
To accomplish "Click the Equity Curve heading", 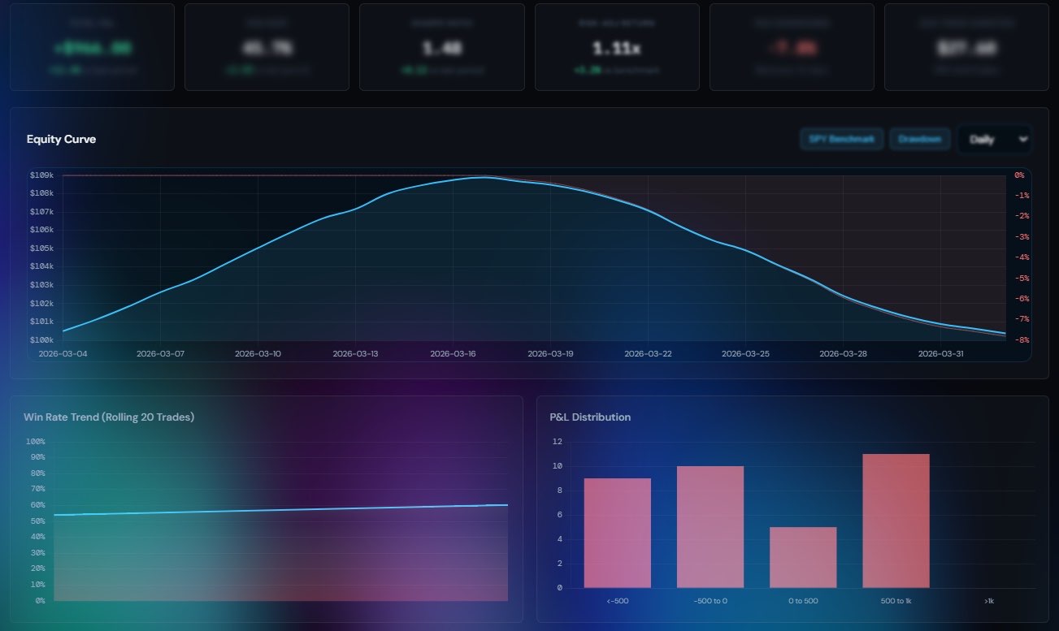I will 61,139.
